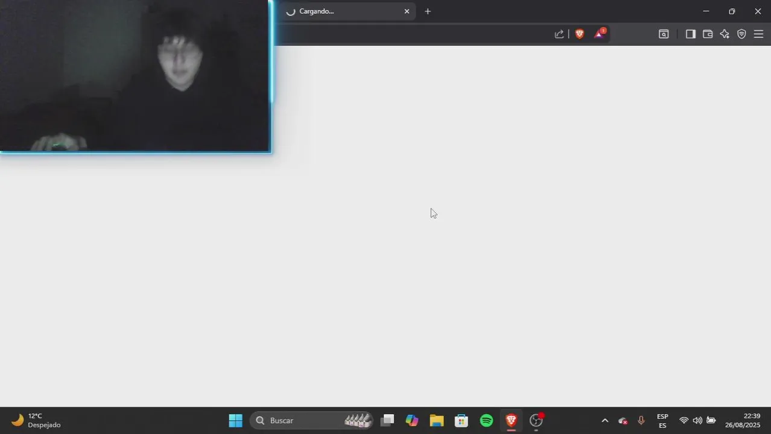Image resolution: width=771 pixels, height=434 pixels.
Task: Click the share page icon in address bar
Action: pos(559,34)
